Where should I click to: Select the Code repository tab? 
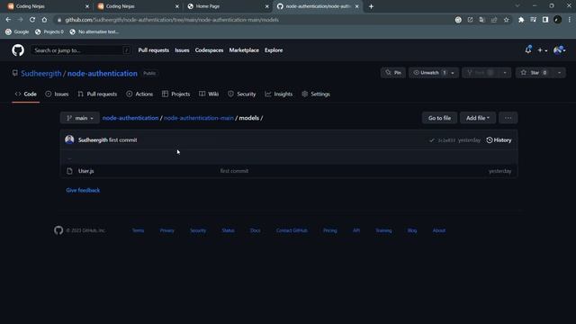(26, 94)
